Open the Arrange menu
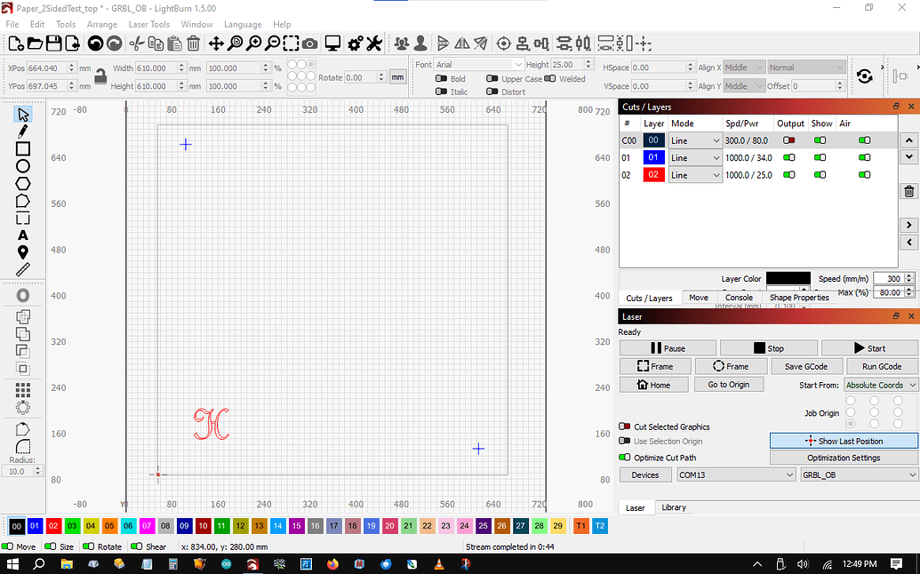This screenshot has width=920, height=574. (102, 25)
